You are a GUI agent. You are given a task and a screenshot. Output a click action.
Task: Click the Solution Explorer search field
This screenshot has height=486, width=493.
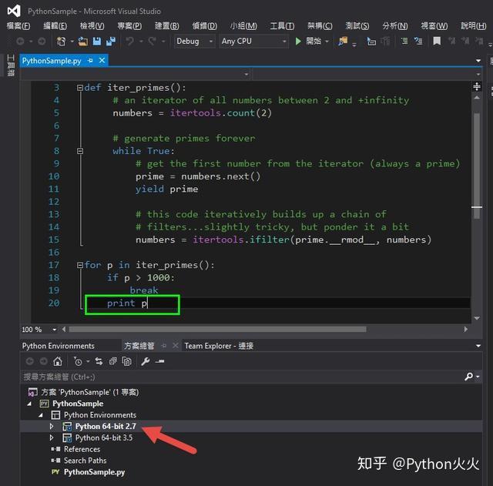pos(242,377)
